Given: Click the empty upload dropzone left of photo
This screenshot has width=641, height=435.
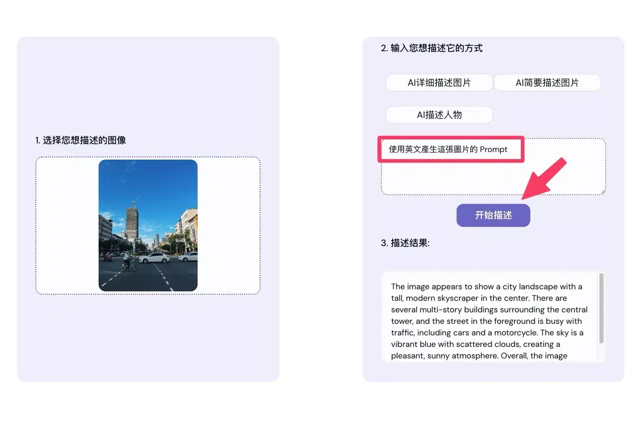Looking at the screenshot, I should click(x=67, y=225).
